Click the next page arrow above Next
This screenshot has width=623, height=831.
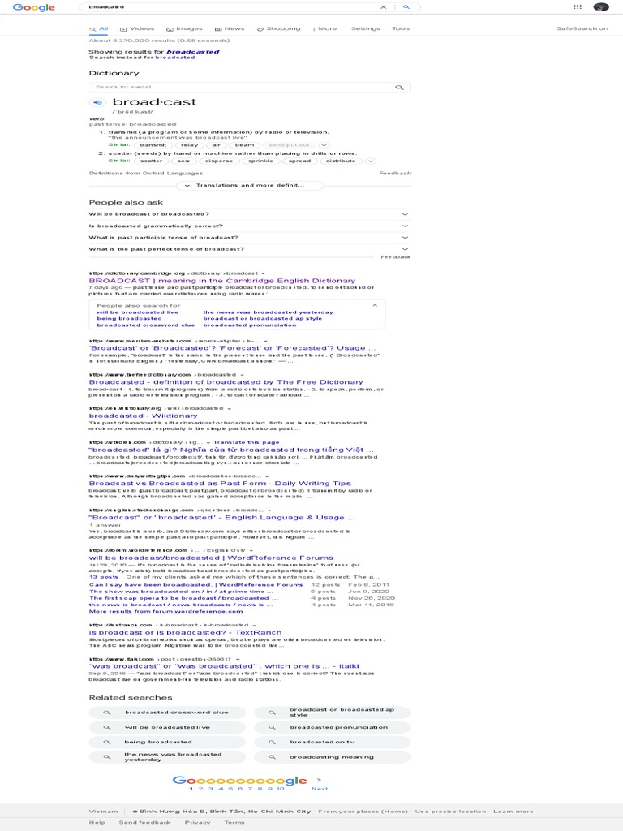click(319, 780)
